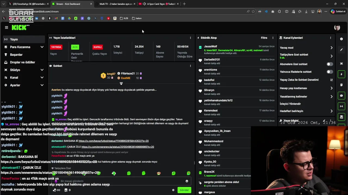Viewport: 348px width, 195px height.
Task: Click the pencil edit icon in right rail
Action: coord(341,50)
